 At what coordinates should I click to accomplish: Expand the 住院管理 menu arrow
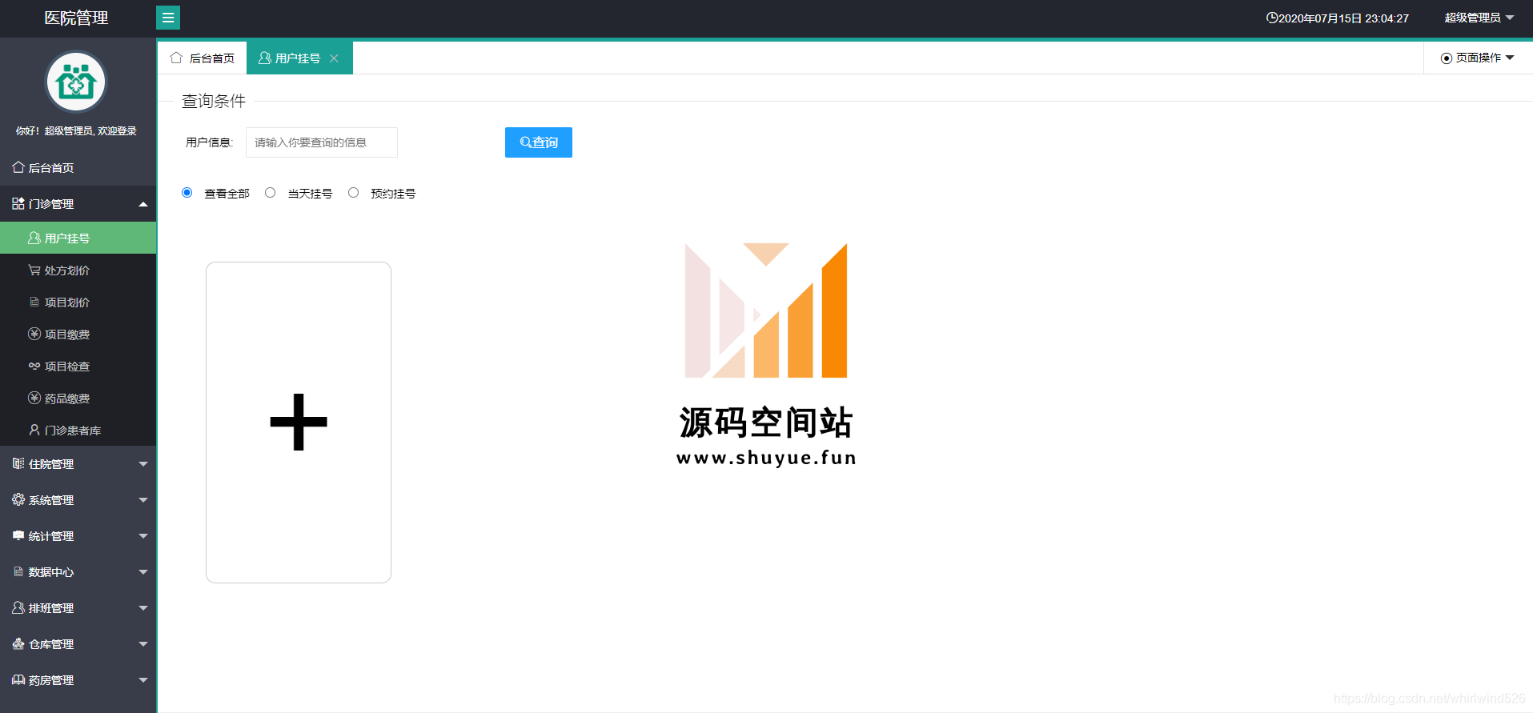(143, 464)
